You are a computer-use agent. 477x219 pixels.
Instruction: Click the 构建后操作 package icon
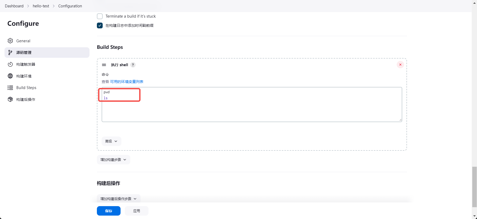coord(10,99)
